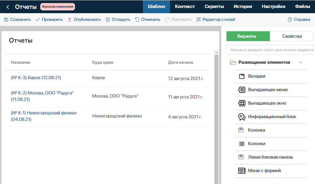Screen dimensions: 315x184
Task: Click the 4 августа 2021 г. date cell
Action: coord(185,117)
